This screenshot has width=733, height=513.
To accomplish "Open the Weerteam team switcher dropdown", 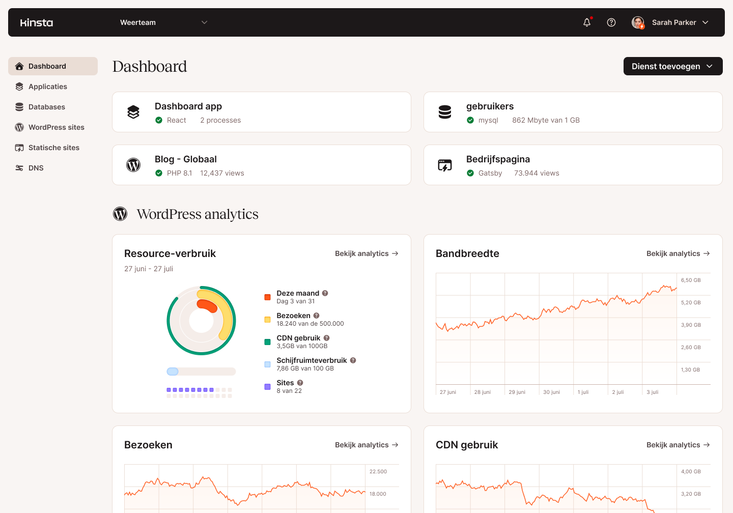I will 163,22.
